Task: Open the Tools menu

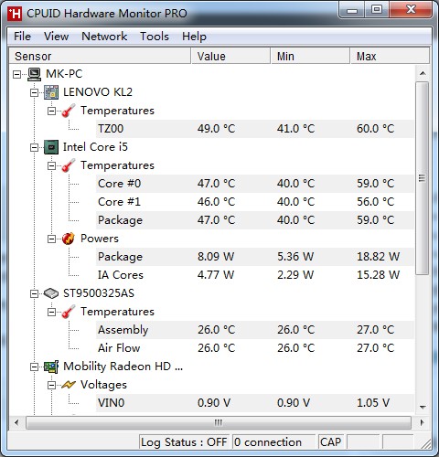Action: point(155,37)
